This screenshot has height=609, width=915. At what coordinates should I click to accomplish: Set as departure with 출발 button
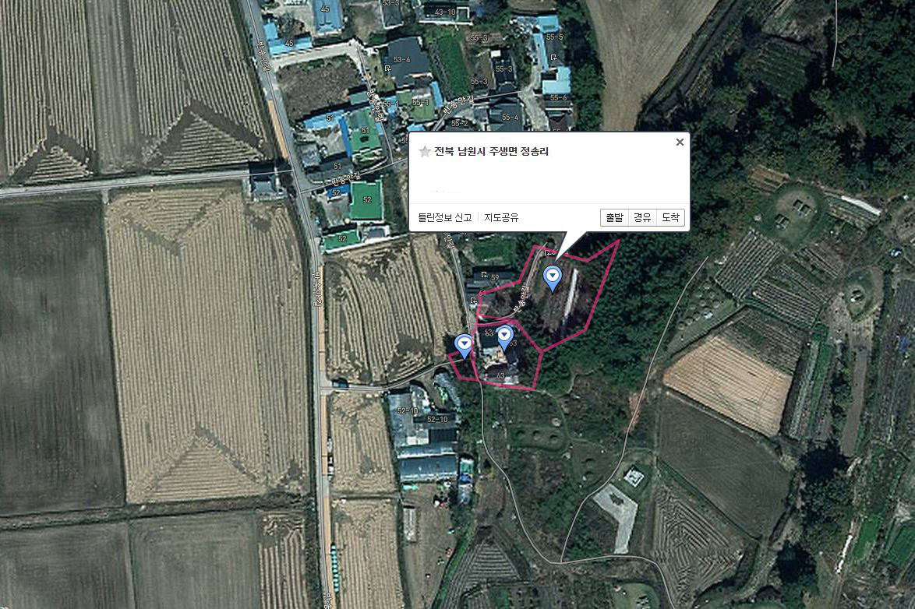point(614,217)
